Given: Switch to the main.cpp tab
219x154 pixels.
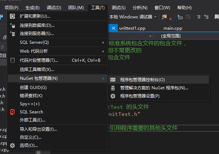Looking at the screenshot, I should click(173, 28).
